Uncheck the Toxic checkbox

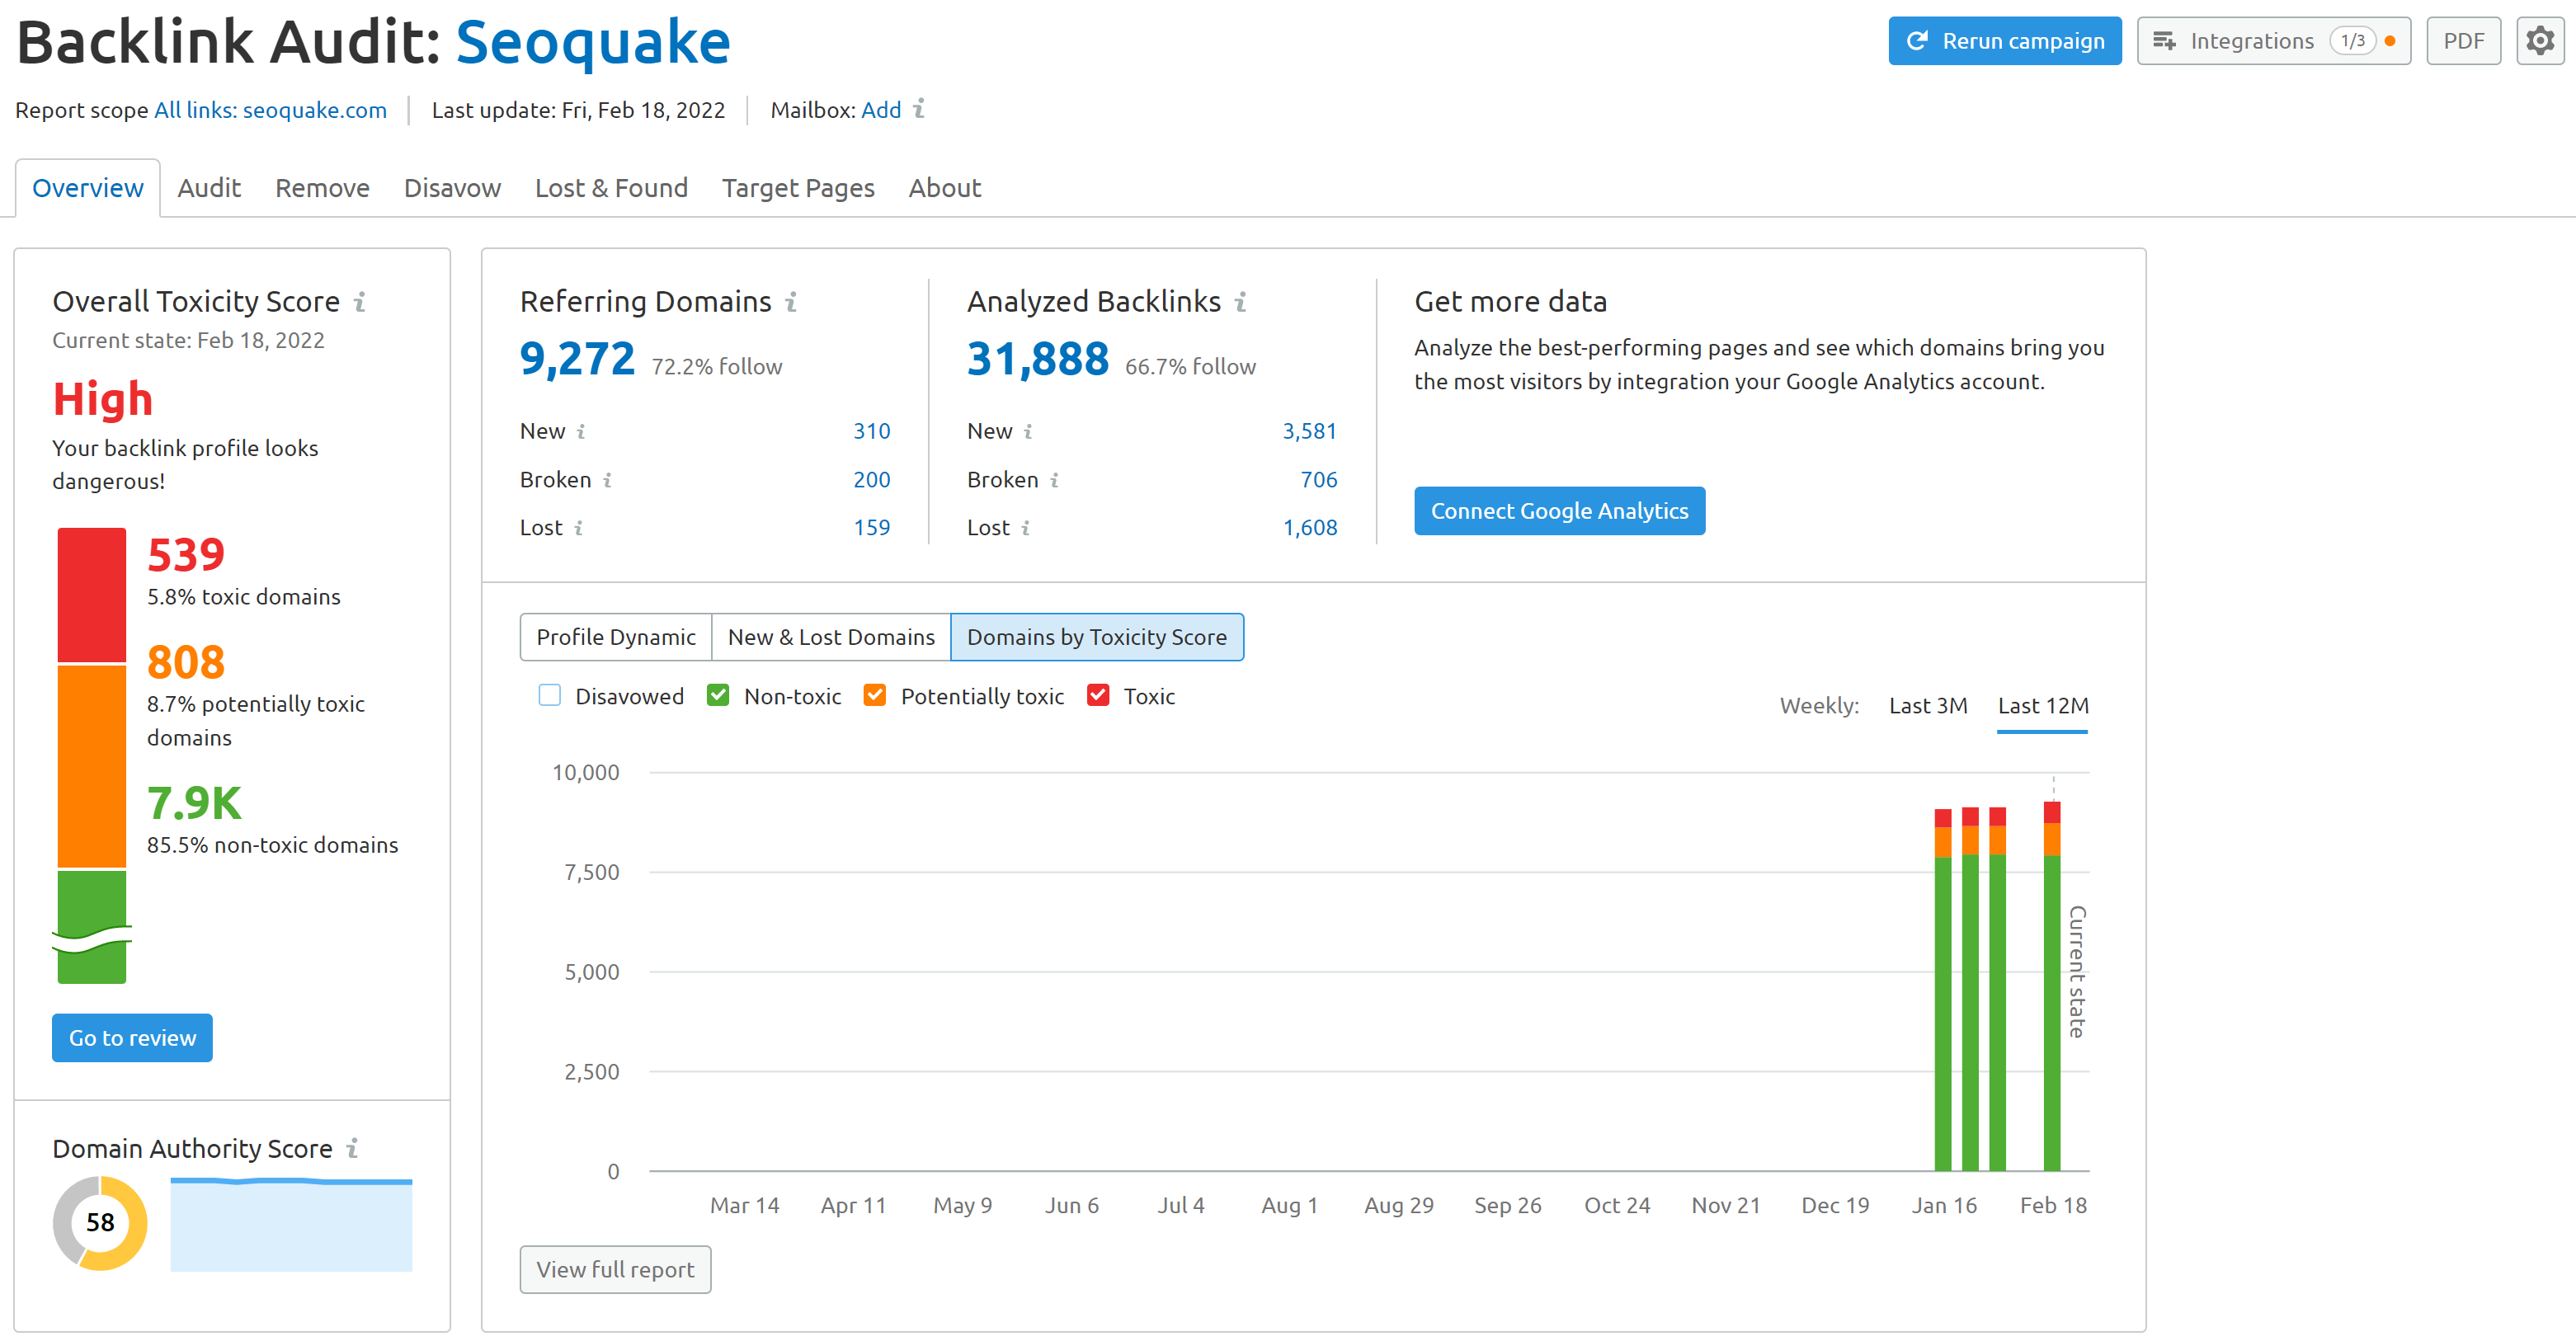pyautogui.click(x=1098, y=695)
